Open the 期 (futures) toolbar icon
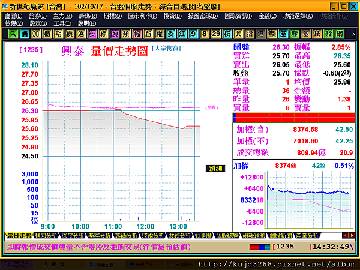This screenshot has height=270, width=360. 58,34
